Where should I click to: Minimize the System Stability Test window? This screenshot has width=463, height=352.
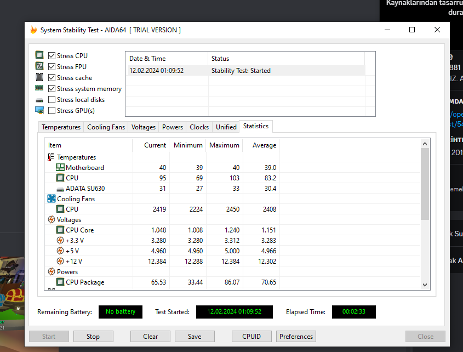tap(387, 30)
